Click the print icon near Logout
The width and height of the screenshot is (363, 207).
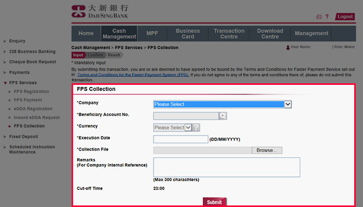[x=319, y=17]
